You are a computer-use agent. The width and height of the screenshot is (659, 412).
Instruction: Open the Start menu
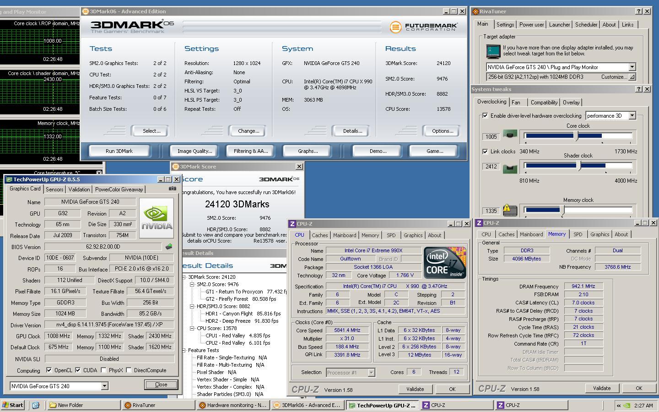coord(13,405)
